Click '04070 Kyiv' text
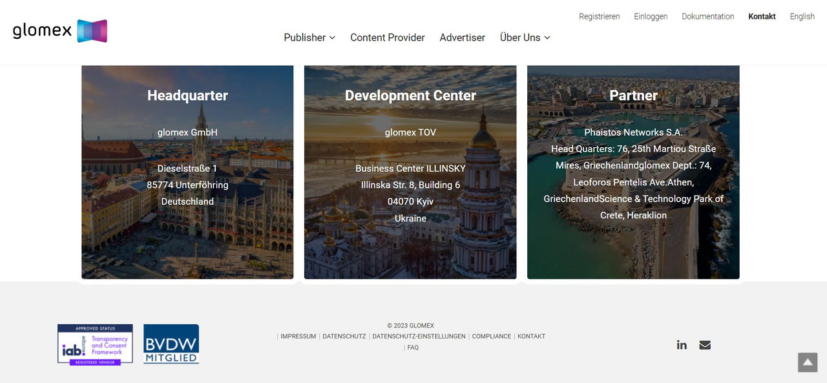This screenshot has height=383, width=827. point(410,202)
